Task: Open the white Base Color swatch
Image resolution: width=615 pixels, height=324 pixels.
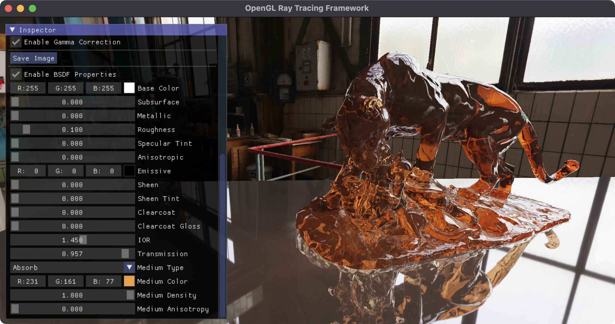Action: point(129,88)
